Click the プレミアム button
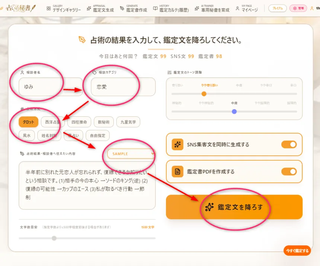Image resolution: width=320 pixels, height=266 pixels. [x=278, y=8]
